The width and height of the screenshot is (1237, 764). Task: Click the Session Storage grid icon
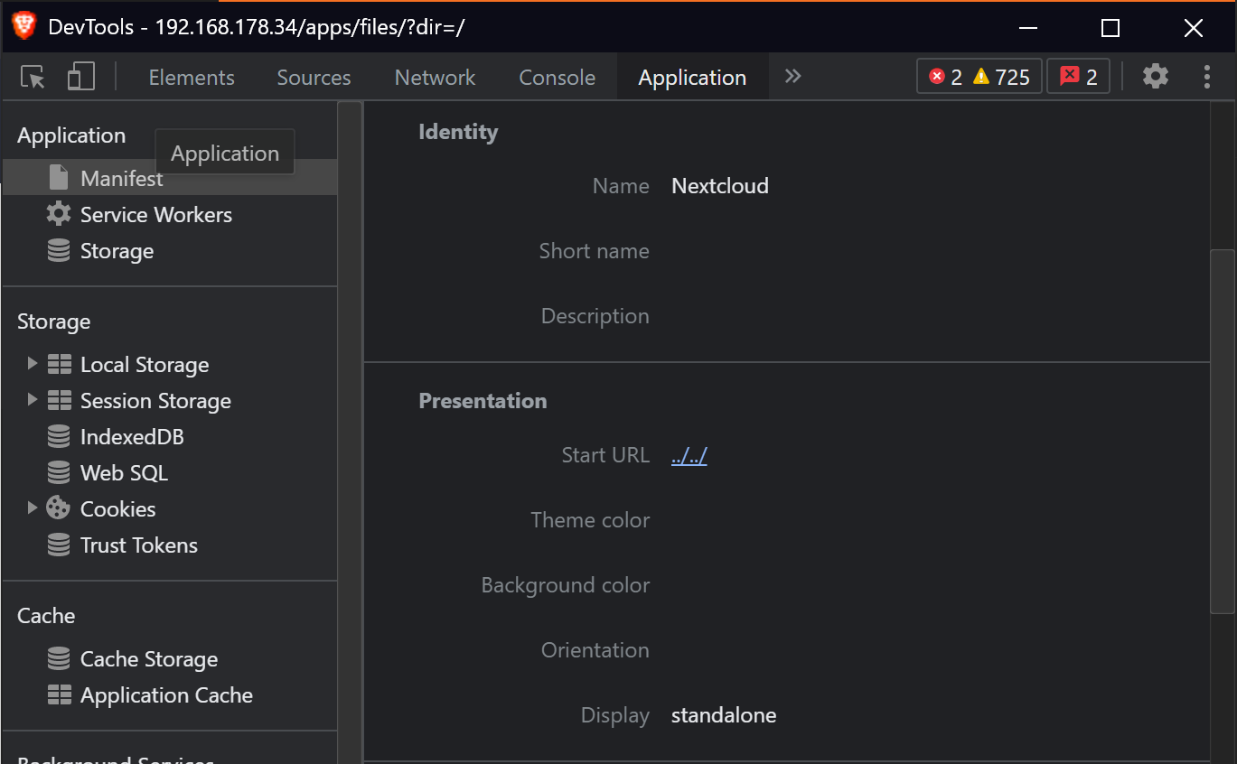59,400
